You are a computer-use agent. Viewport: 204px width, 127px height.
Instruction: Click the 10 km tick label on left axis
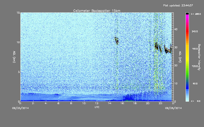[x=18, y=42]
